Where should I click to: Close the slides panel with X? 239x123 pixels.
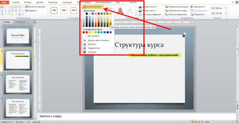[x=35, y=22]
